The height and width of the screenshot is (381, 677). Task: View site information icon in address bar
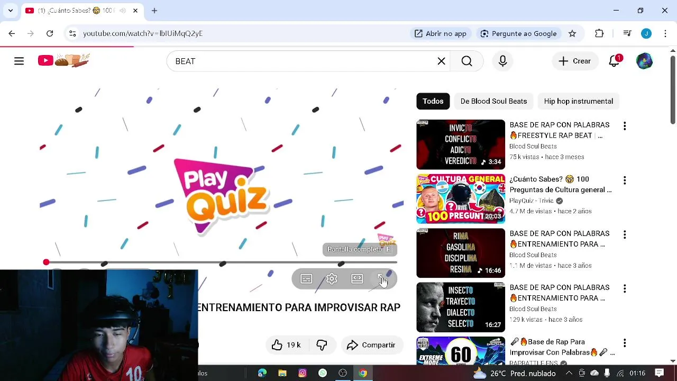pos(72,33)
